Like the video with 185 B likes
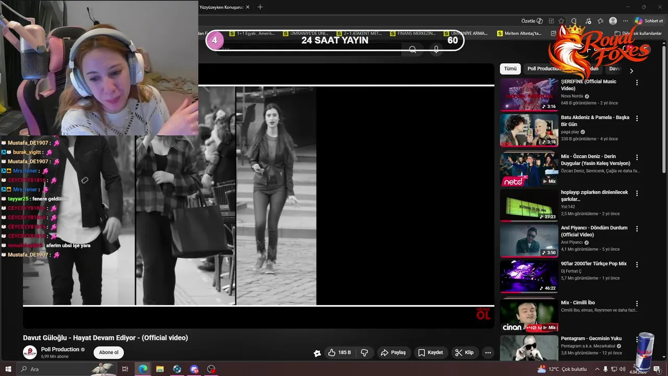Viewport: 668px width, 376px height. point(339,352)
